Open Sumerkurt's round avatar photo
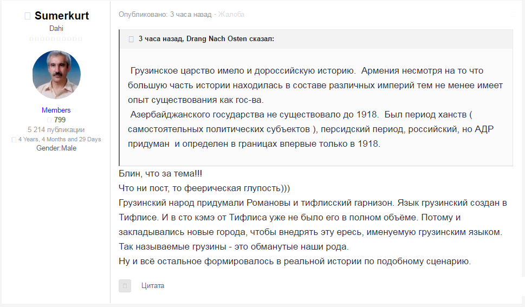 point(56,75)
